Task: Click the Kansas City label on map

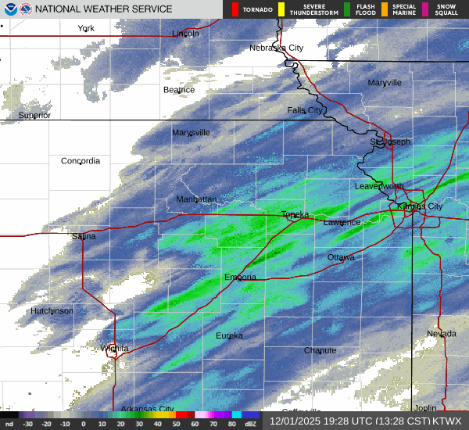Action: click(x=420, y=206)
